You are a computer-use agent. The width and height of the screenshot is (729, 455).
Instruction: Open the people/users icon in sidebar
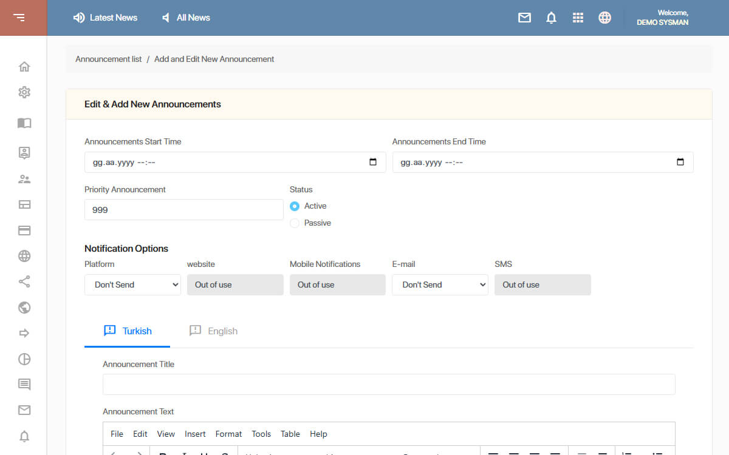(x=24, y=179)
